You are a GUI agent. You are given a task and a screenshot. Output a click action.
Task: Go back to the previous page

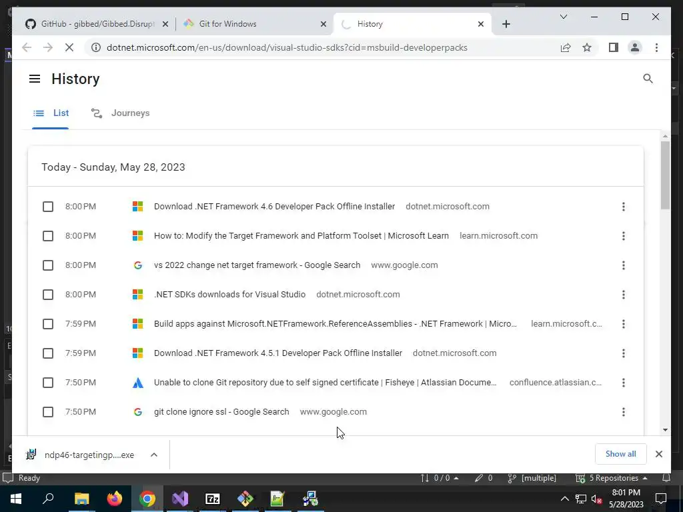[x=27, y=47]
